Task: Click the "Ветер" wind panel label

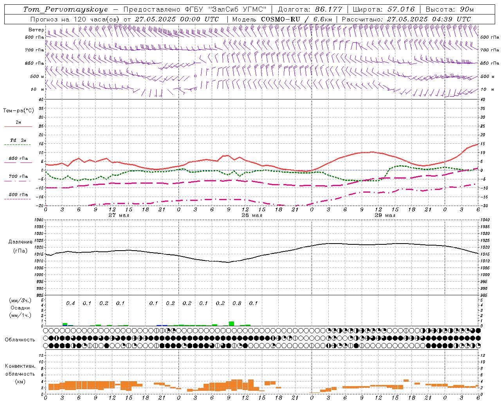Action: tap(36, 30)
